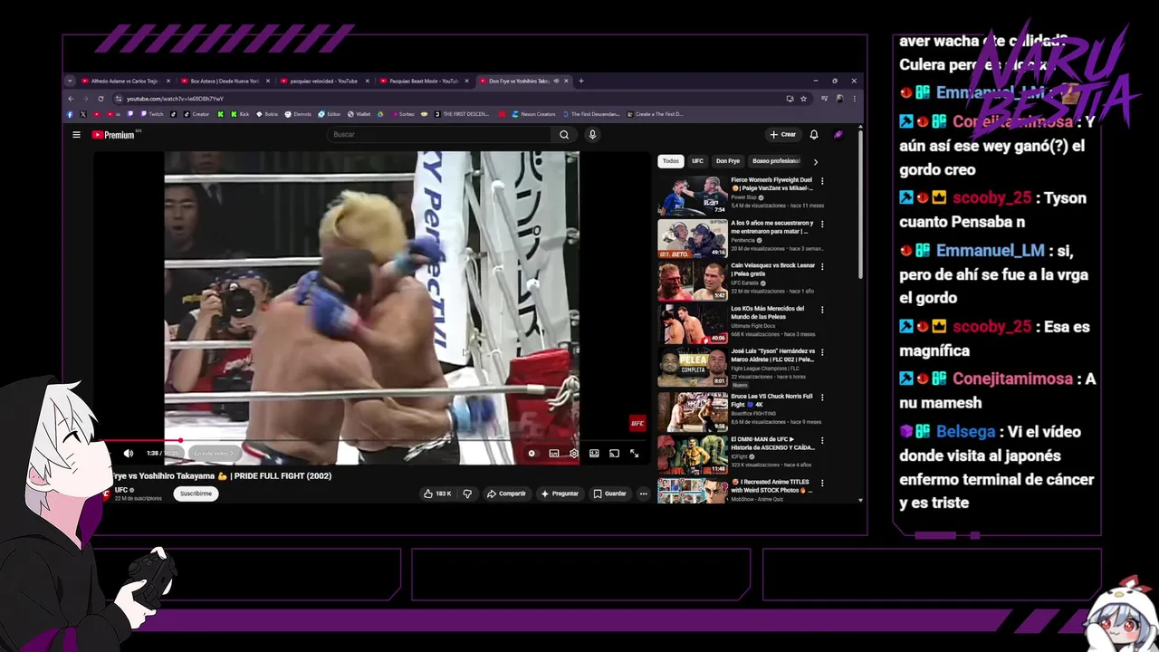Switch to Alfredo Adame vs Carlos Trejo tab
This screenshot has width=1159, height=652.
[x=124, y=81]
